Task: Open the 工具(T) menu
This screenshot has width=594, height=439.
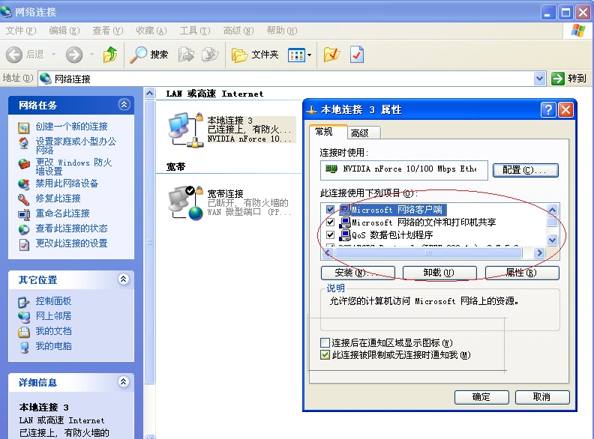Action: point(195,31)
